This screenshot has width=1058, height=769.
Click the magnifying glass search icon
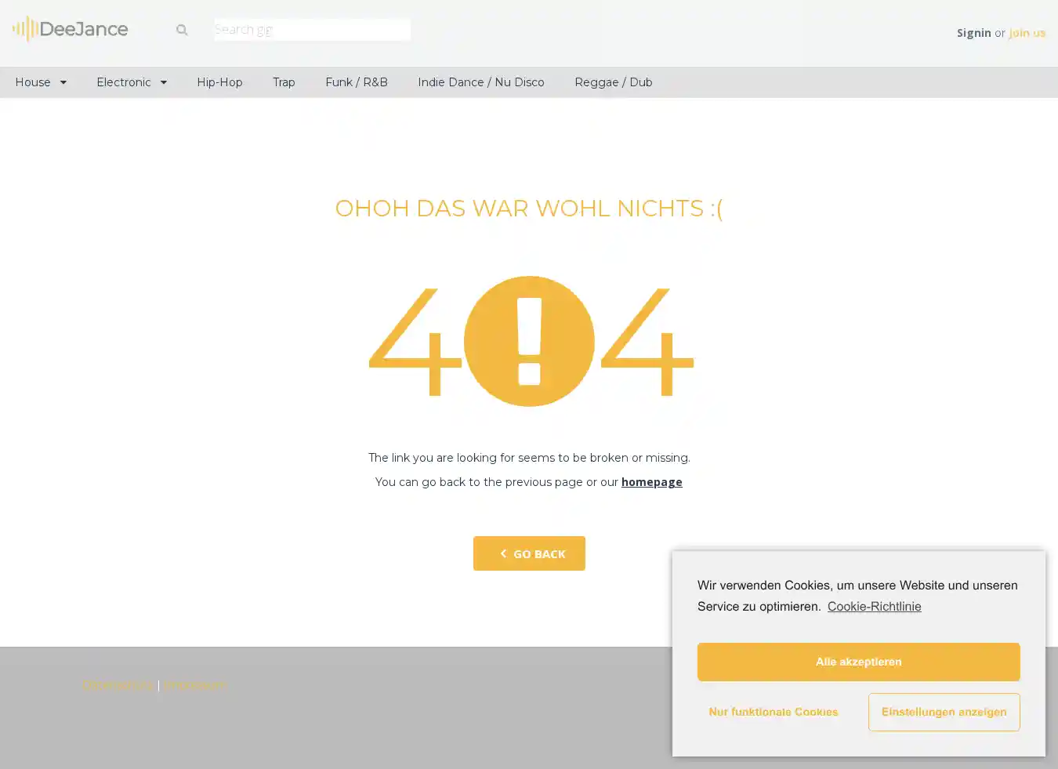click(x=182, y=30)
